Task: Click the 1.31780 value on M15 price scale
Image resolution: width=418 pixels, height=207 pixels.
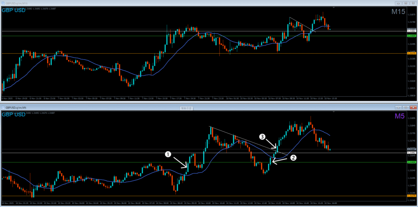Action: click(411, 22)
